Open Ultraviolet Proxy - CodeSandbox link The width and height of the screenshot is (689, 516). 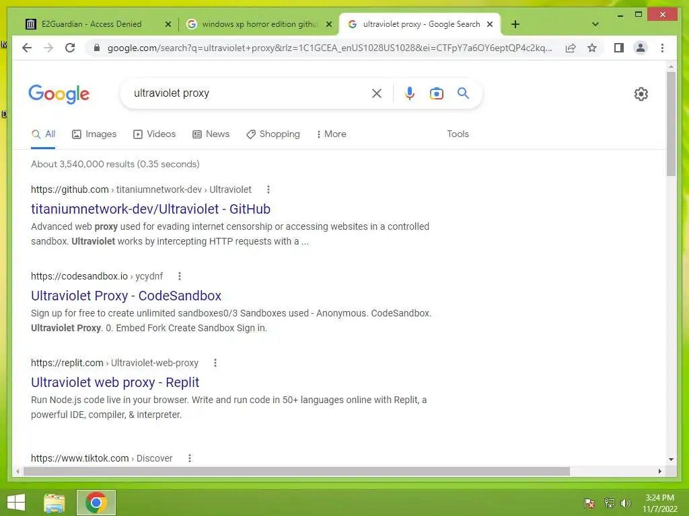coord(126,296)
